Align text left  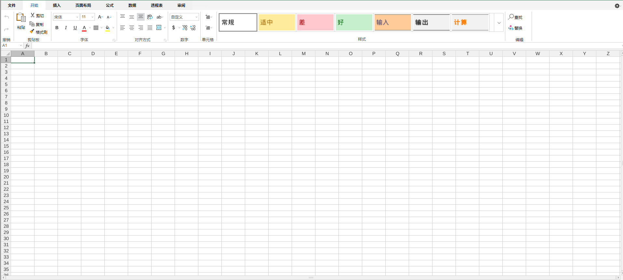[x=123, y=28]
